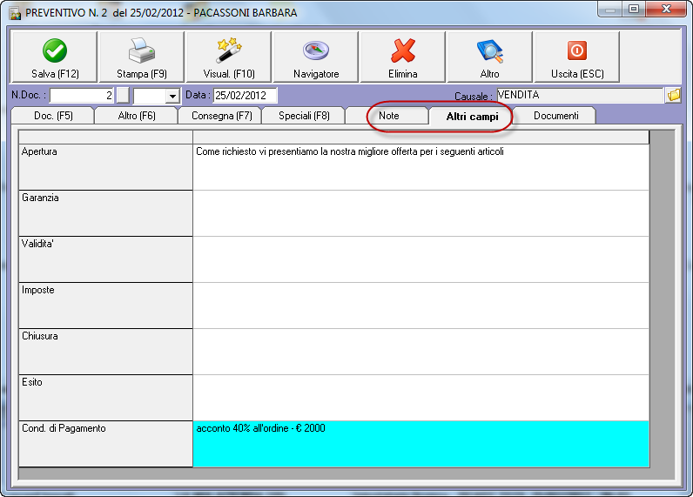693x497 pixels.
Task: Click Uscita (ESC) exit button
Action: (x=576, y=57)
